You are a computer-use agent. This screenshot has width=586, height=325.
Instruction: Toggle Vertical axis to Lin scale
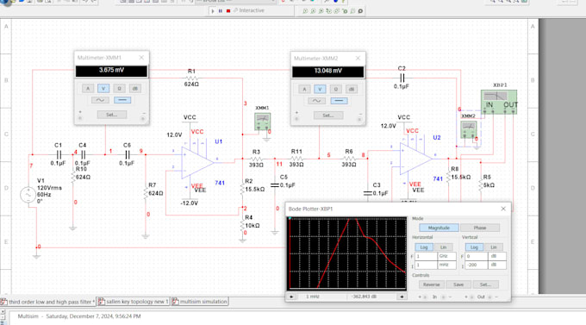(x=493, y=247)
